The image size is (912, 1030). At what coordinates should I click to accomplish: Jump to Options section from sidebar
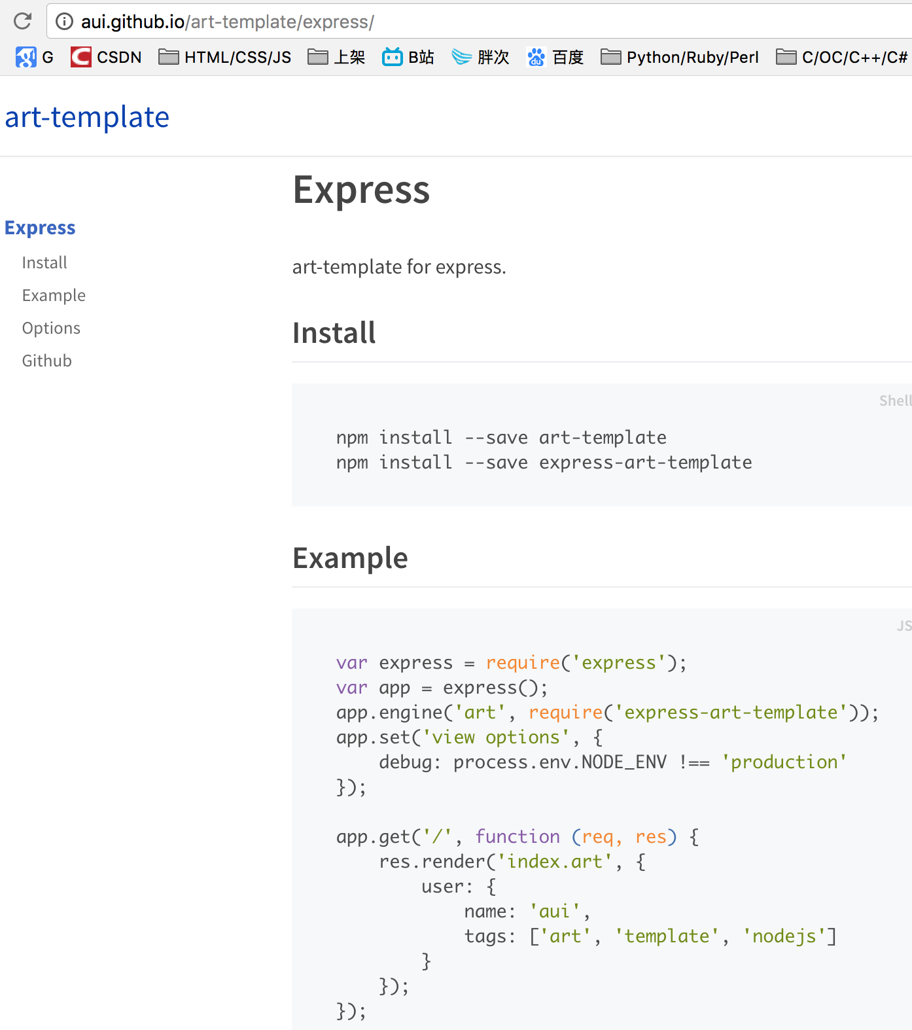pos(51,328)
